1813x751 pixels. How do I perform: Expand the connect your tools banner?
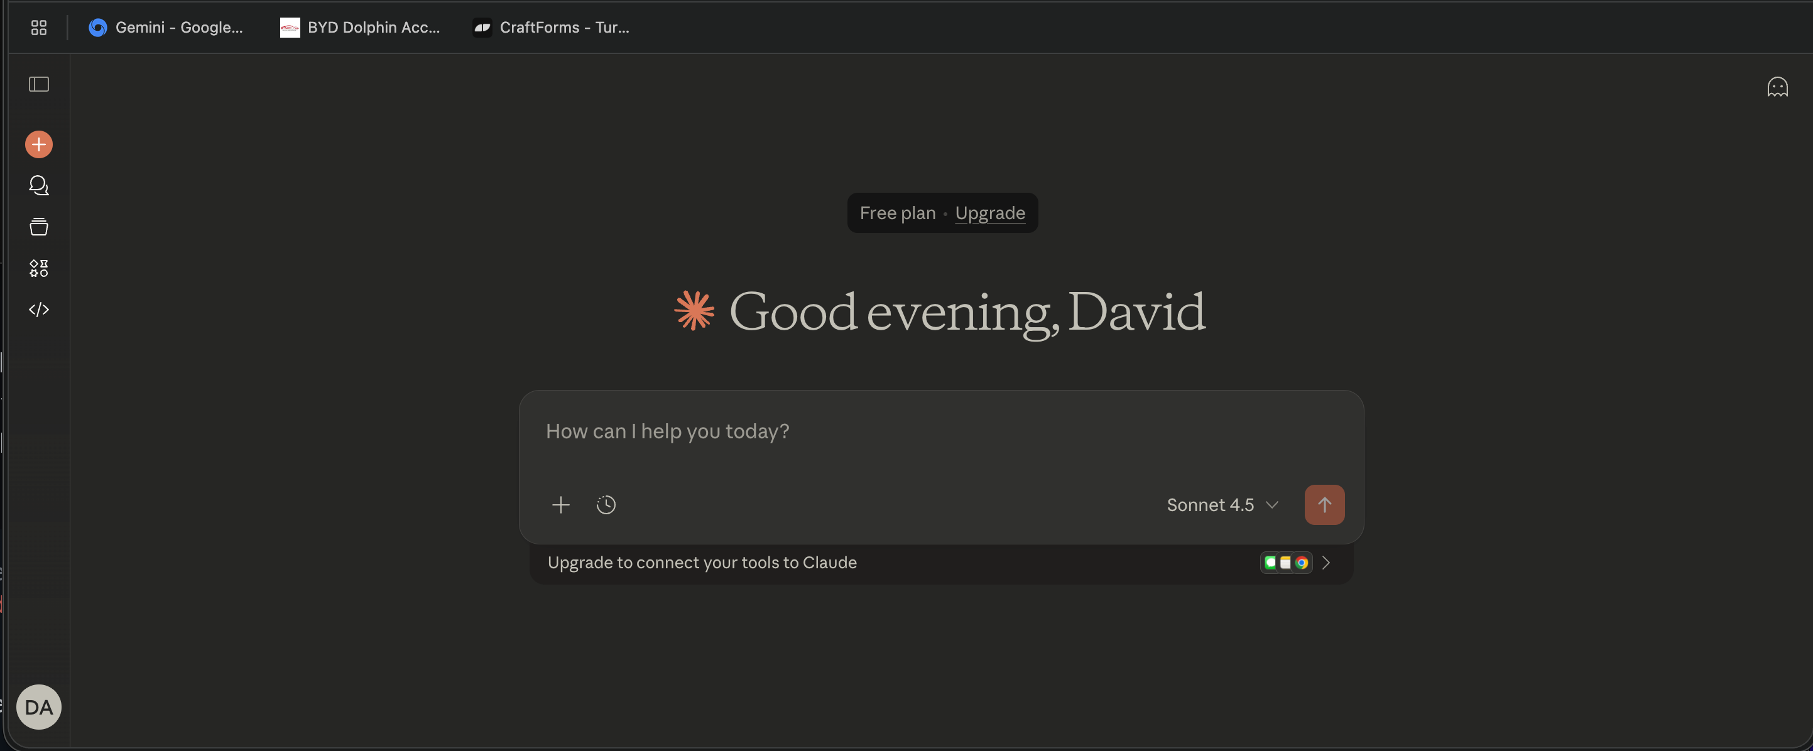(844, 563)
